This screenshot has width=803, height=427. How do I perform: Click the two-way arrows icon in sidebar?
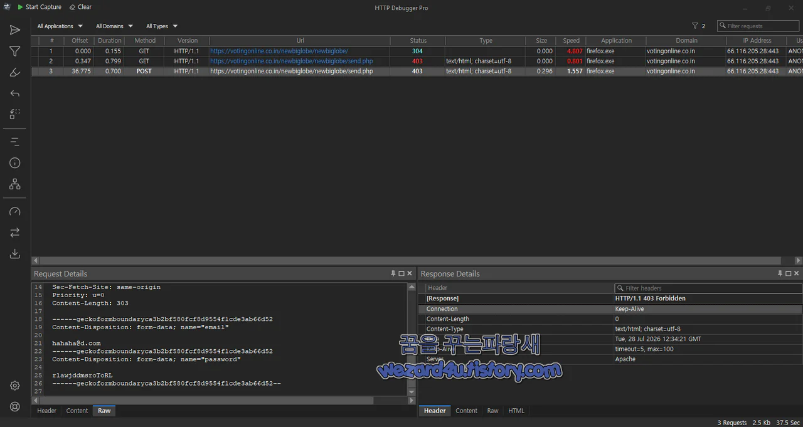(15, 233)
